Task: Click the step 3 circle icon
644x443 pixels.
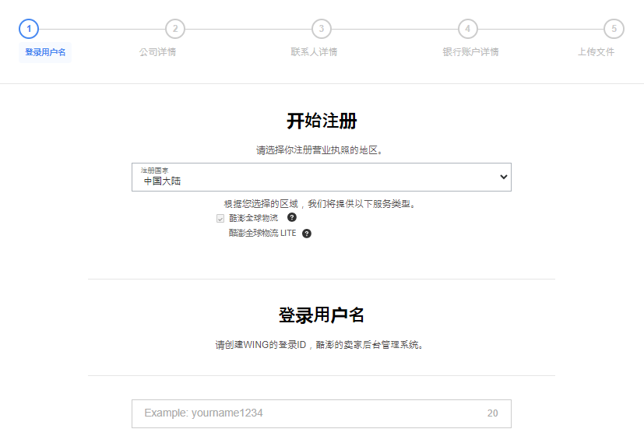Action: coord(321,29)
